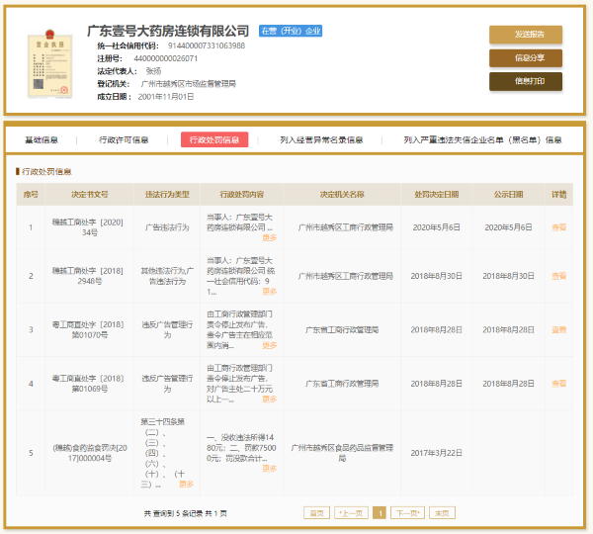593x534 pixels.
Task: Expand 更多 in row 1 penalty content
Action: tap(269, 237)
